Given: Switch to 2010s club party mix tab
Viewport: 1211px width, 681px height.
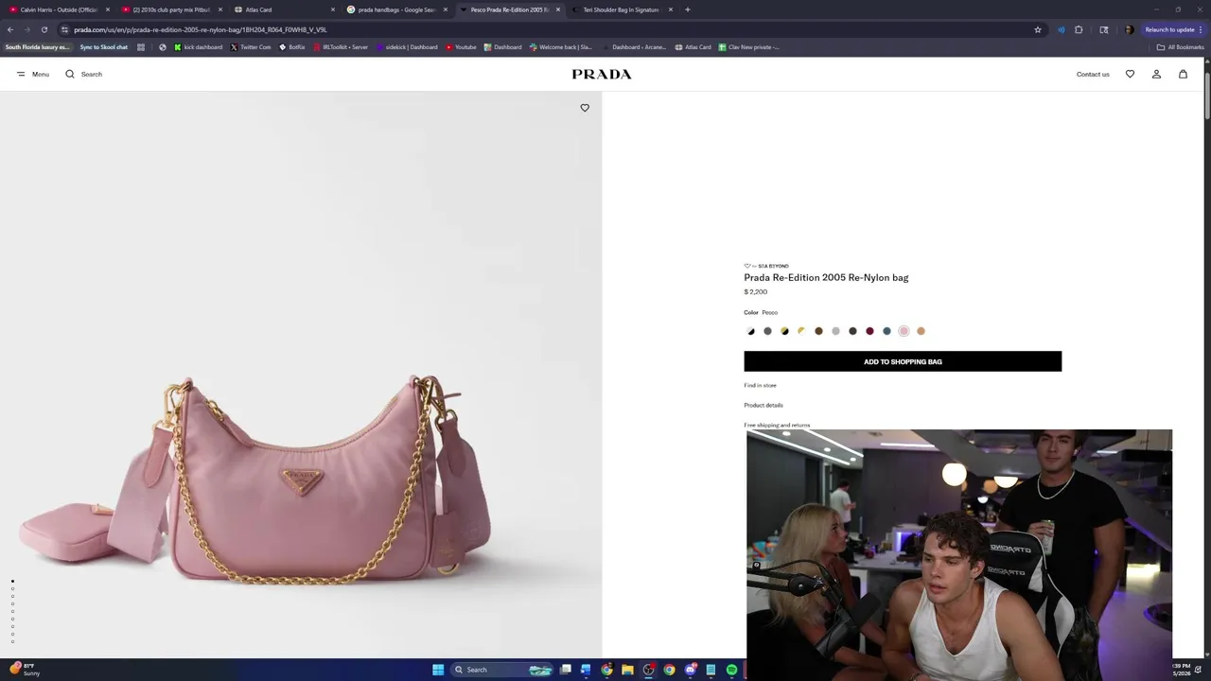Looking at the screenshot, I should coord(171,9).
